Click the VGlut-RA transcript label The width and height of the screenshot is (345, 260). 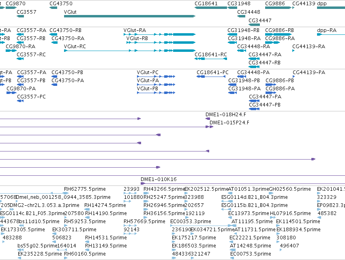135,30
